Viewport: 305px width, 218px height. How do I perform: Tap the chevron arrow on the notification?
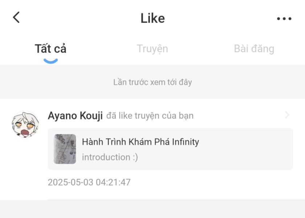pos(287,115)
